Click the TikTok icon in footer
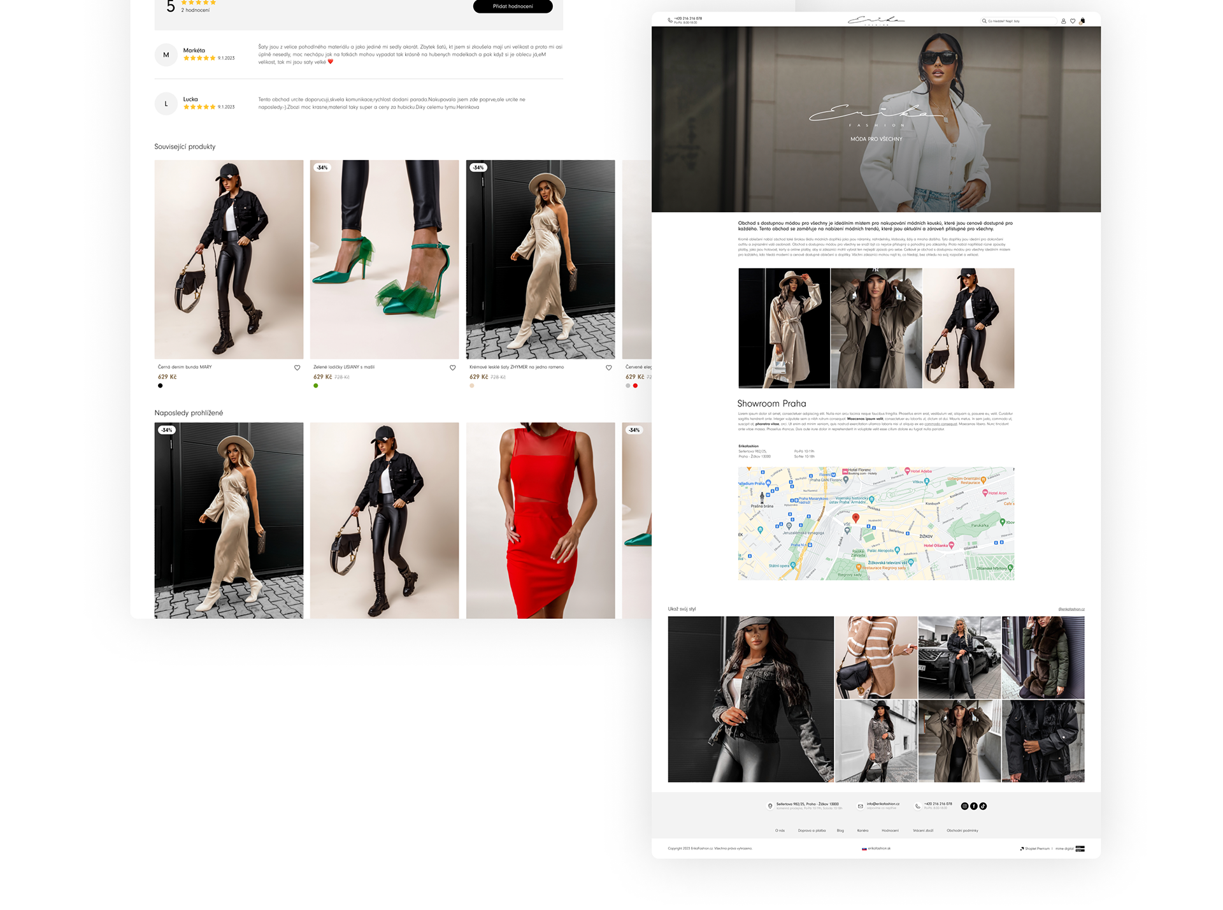The height and width of the screenshot is (910, 1223). pos(983,806)
